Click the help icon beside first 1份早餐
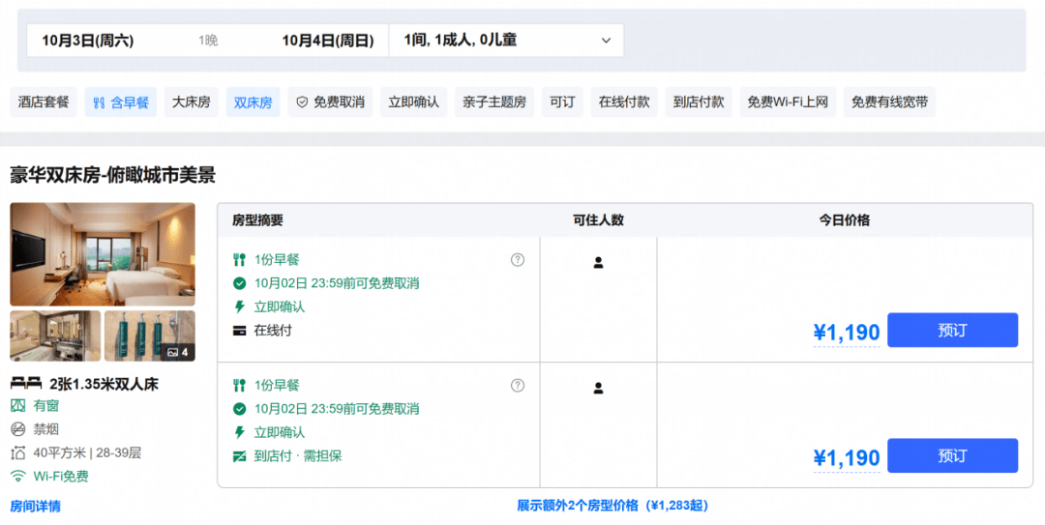Image resolution: width=1045 pixels, height=525 pixels. click(x=517, y=260)
